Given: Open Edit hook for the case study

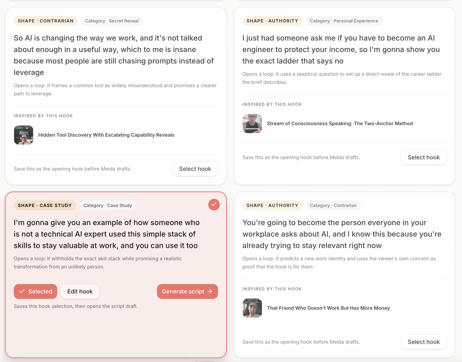Looking at the screenshot, I should click(80, 291).
